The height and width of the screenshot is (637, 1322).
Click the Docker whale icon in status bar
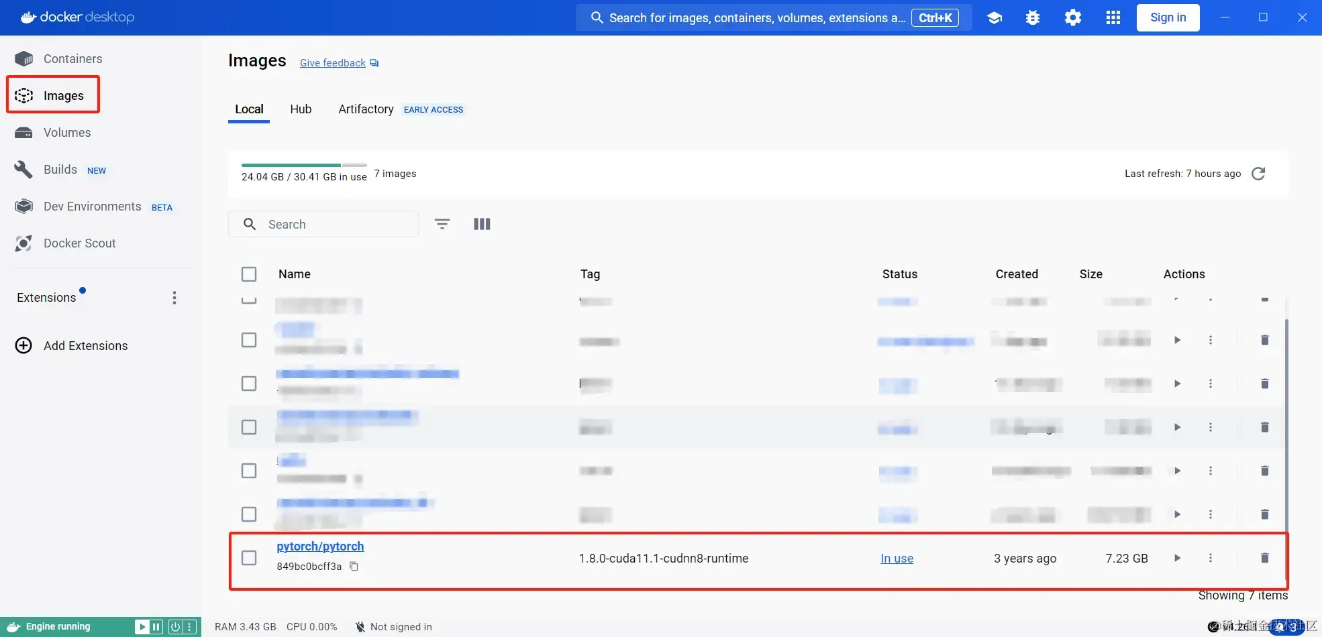[x=13, y=627]
